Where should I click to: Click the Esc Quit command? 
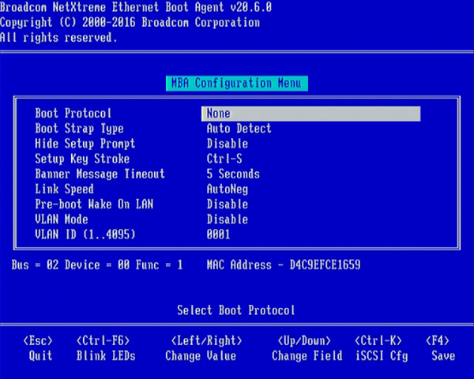(x=38, y=348)
